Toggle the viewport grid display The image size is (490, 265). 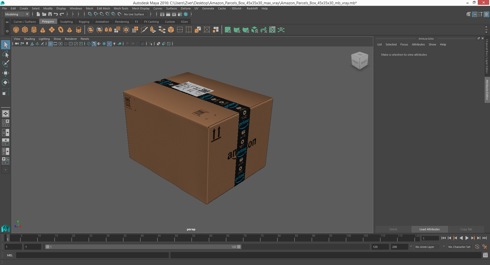(x=50, y=44)
